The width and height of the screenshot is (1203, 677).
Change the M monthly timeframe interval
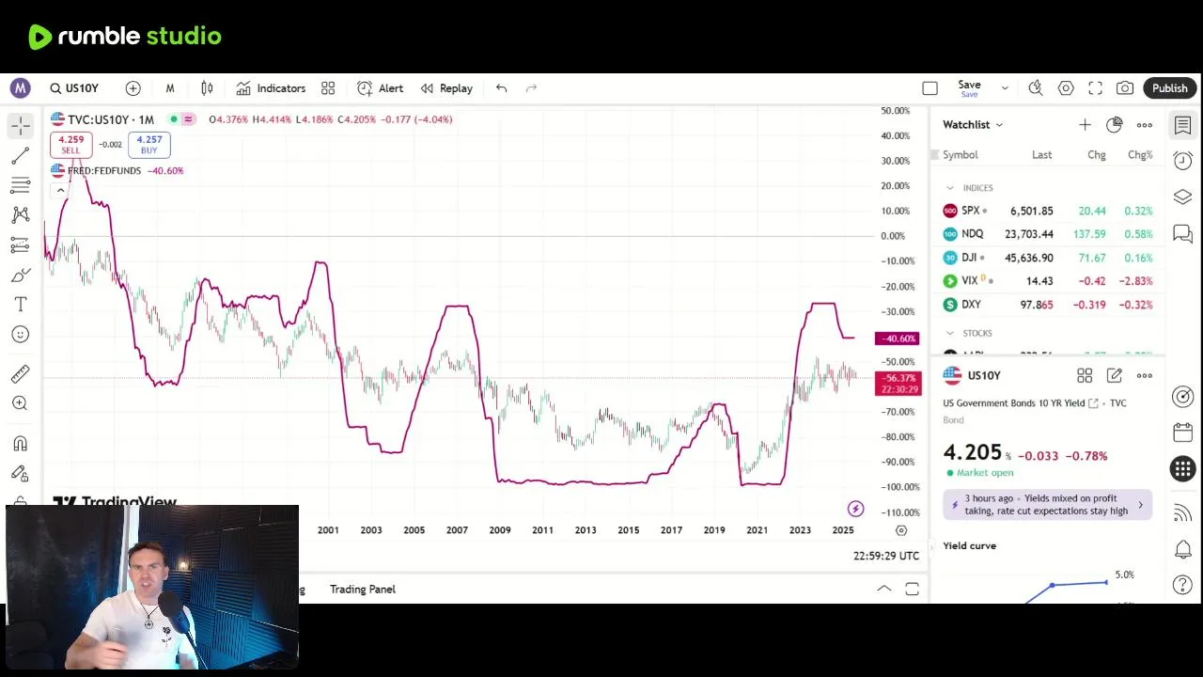click(x=170, y=88)
